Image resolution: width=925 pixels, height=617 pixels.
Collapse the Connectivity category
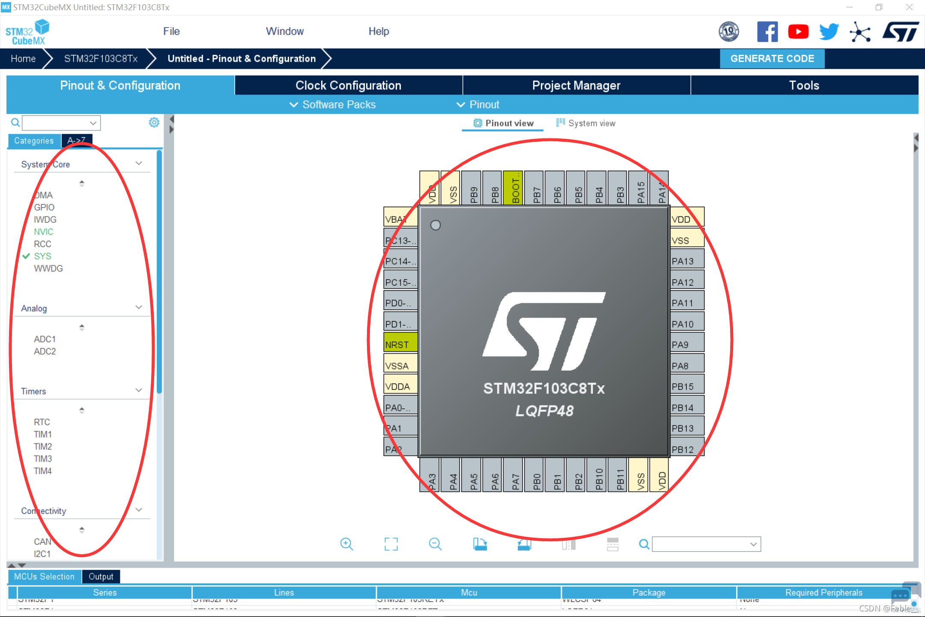139,509
